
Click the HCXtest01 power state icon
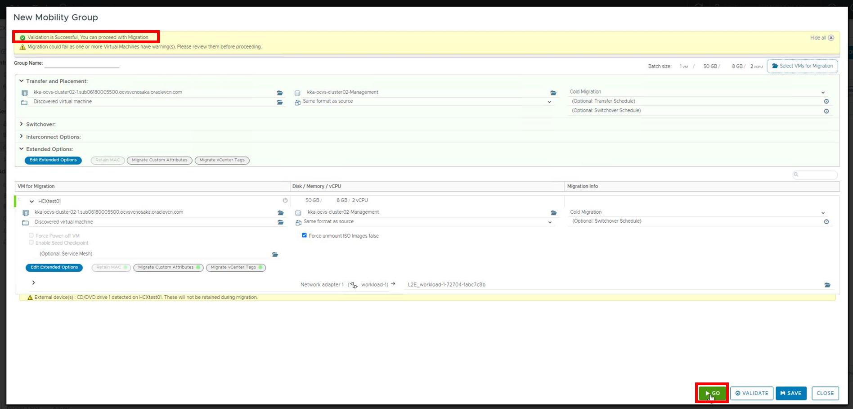click(285, 201)
